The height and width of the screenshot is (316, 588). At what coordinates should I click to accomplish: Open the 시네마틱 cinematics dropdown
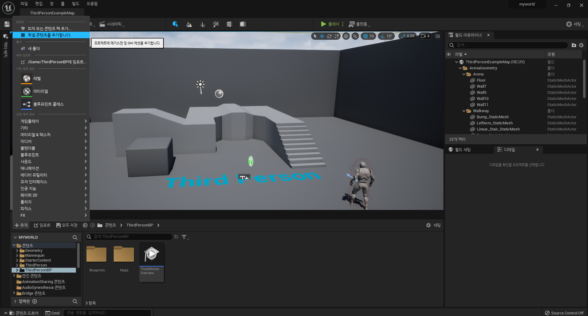pos(111,24)
